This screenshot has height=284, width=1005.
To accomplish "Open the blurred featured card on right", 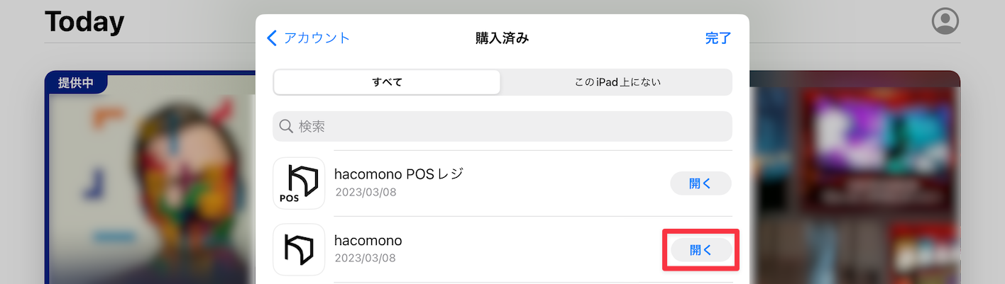I will coord(855,177).
